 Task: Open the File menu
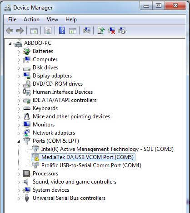tap(12, 19)
